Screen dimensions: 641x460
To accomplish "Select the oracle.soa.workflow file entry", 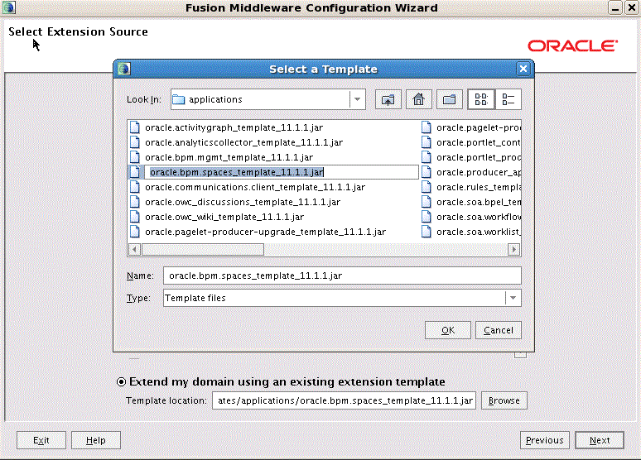I will click(x=479, y=217).
